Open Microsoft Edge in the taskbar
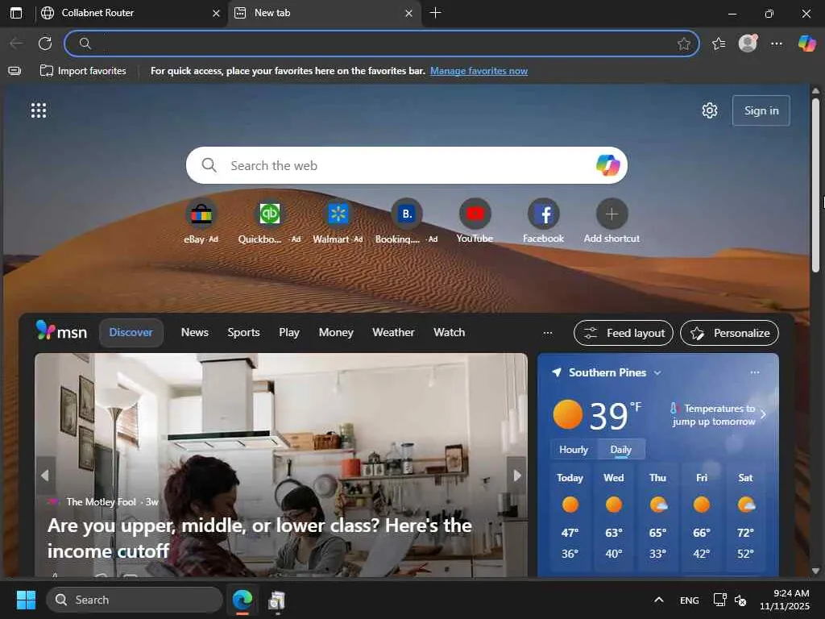 pos(243,600)
